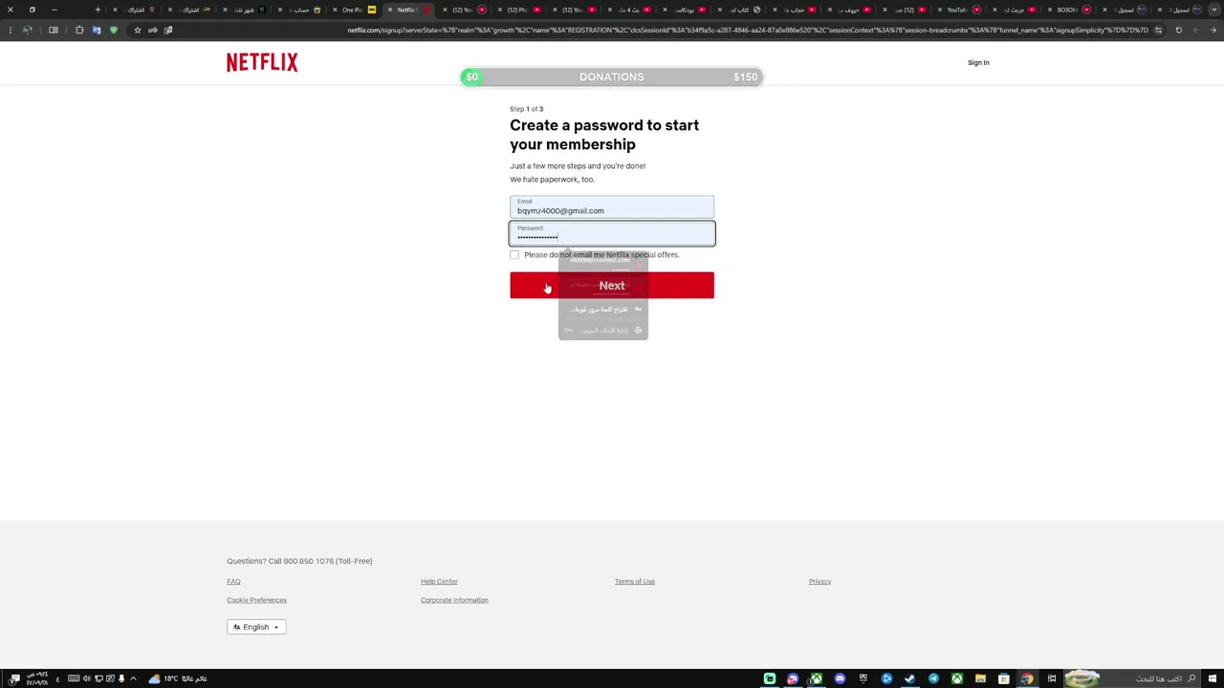
Task: Click the Netflix logo
Action: (x=262, y=62)
